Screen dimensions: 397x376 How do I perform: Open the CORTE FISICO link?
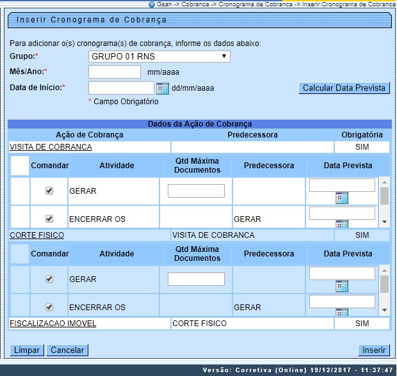[x=36, y=235]
